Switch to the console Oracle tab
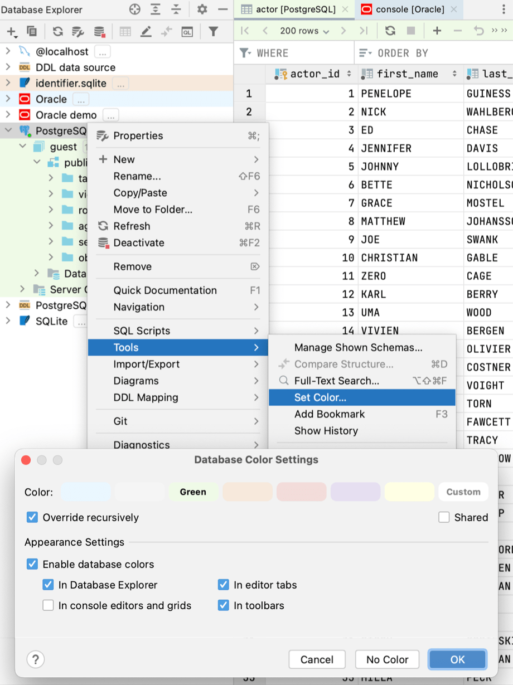Viewport: 513px width, 685px height. pos(410,9)
